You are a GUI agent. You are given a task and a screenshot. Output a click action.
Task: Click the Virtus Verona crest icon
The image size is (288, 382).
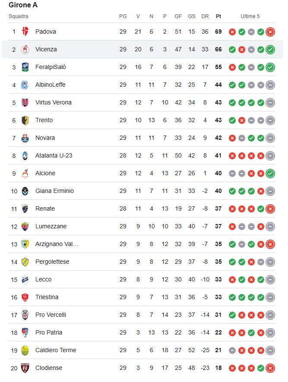pos(25,103)
